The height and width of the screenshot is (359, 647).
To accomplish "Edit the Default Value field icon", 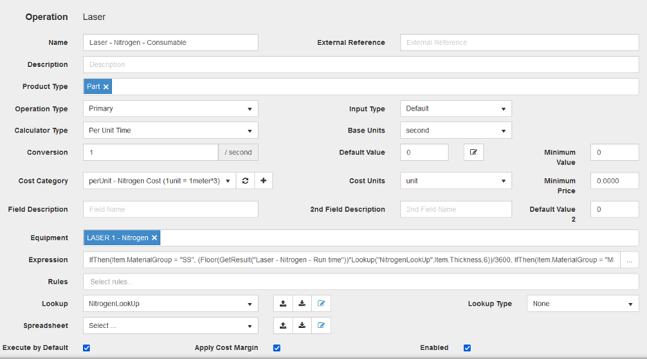I will click(473, 153).
